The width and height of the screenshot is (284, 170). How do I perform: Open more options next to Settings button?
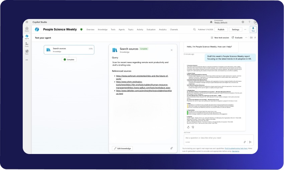pyautogui.click(x=245, y=29)
